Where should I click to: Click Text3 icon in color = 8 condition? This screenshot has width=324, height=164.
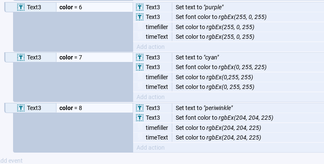pos(21,108)
